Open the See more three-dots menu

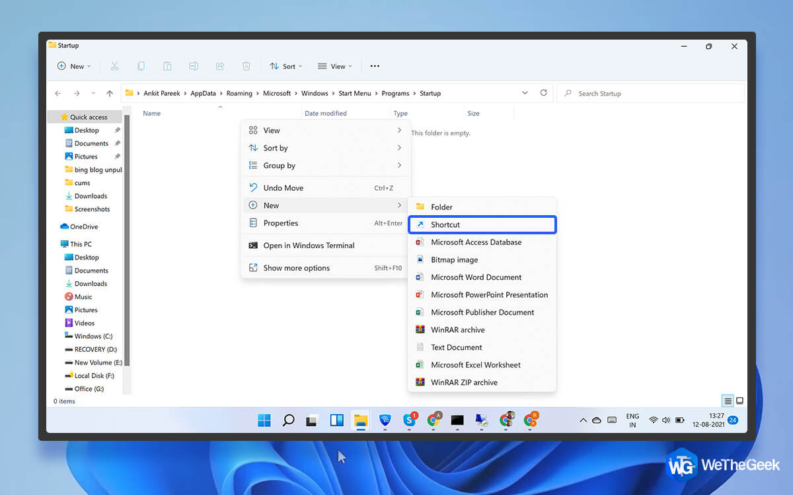(375, 66)
